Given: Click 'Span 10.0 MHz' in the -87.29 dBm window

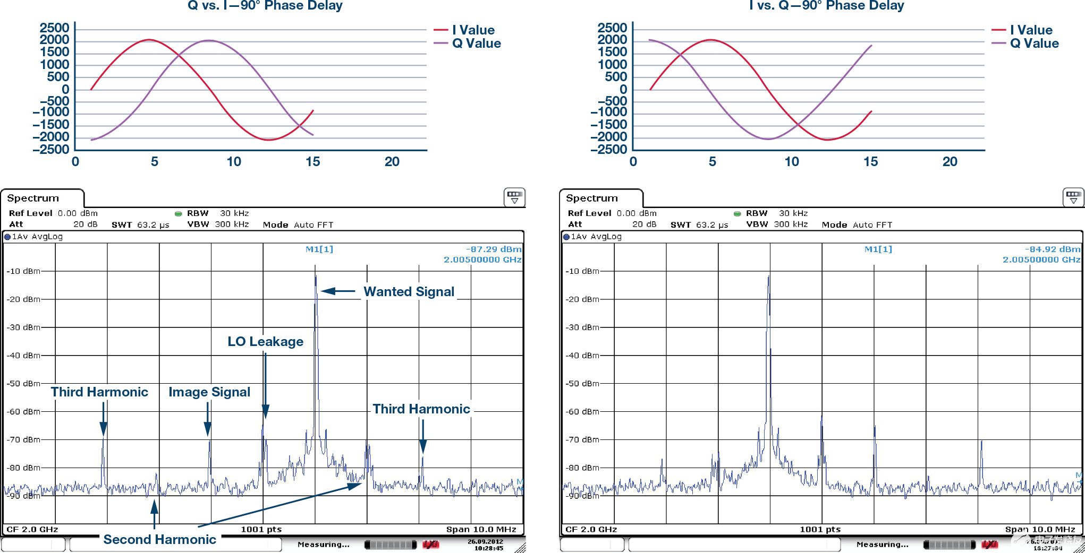Looking at the screenshot, I should (x=481, y=529).
